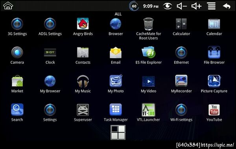The height and width of the screenshot is (149, 236).
Task: Tap the battery level indicator showing 60
Action: click(134, 6)
